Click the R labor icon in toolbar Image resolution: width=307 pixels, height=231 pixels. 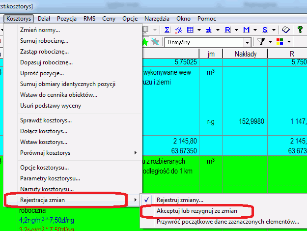[227, 30]
